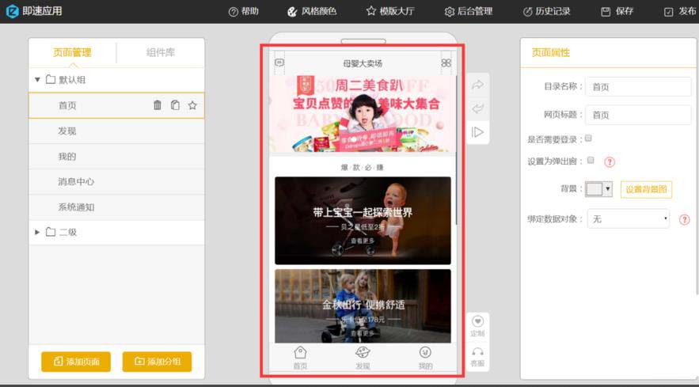Click the 定制 heart icon
Viewport: 699px width, 387px height.
[x=477, y=321]
